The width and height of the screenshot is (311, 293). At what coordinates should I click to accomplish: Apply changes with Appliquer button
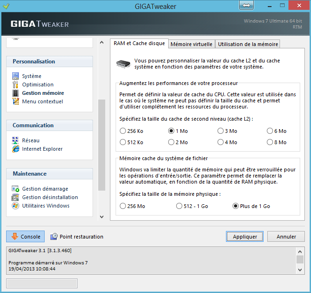[x=245, y=237]
